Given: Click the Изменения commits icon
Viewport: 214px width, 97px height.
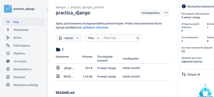Looking at the screenshot, I should [8, 30].
